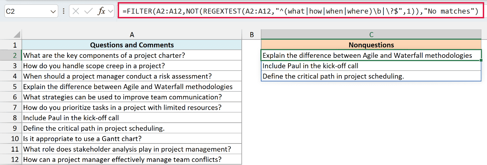This screenshot has height=165, width=487.
Task: Select cell "What are the key components of a project charter?"
Action: (132, 55)
